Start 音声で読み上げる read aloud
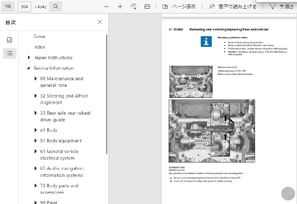This screenshot has width=297, height=204. coord(232,7)
